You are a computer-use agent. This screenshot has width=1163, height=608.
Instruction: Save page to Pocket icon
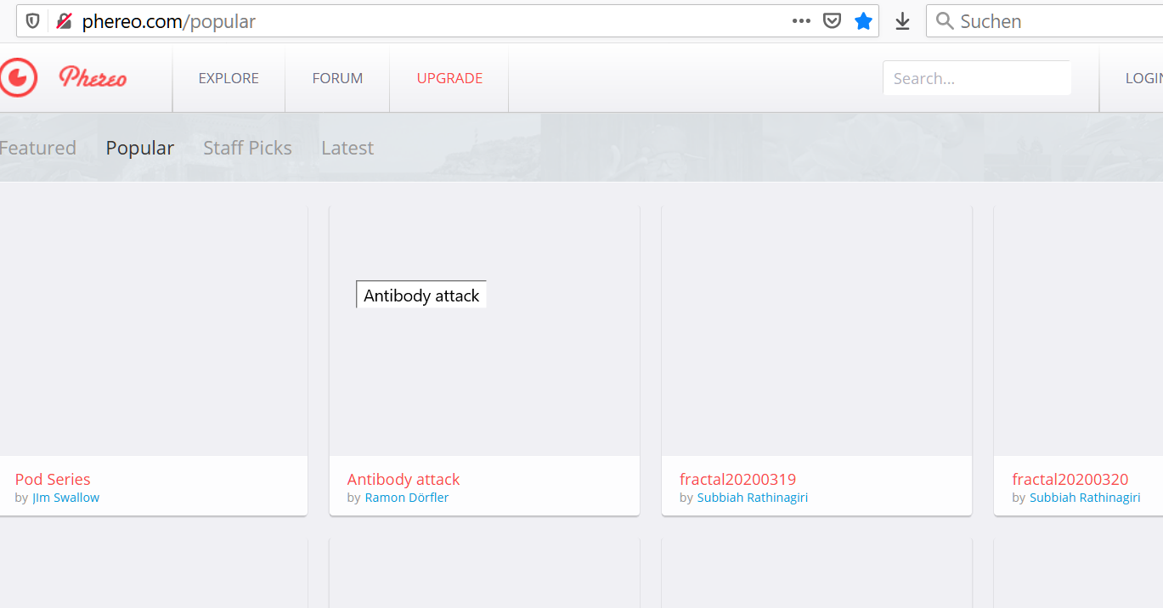(833, 21)
